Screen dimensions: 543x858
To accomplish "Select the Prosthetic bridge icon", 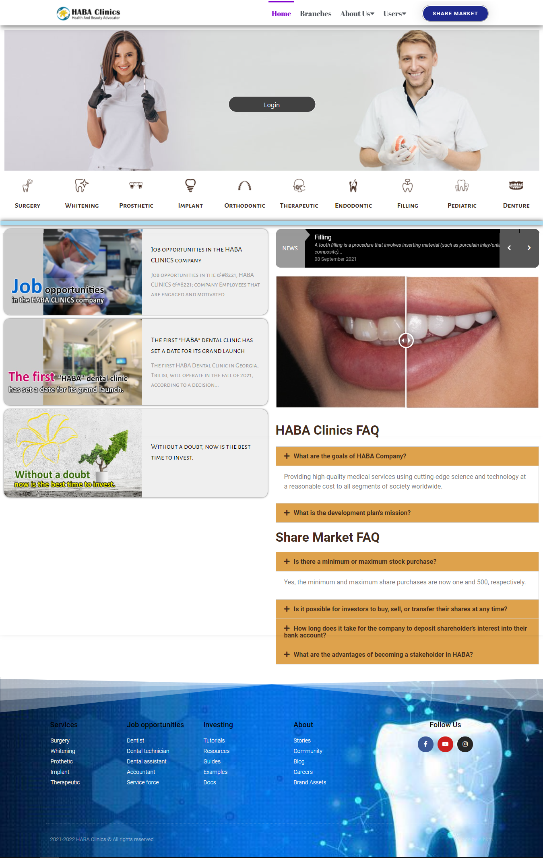I will (x=136, y=186).
